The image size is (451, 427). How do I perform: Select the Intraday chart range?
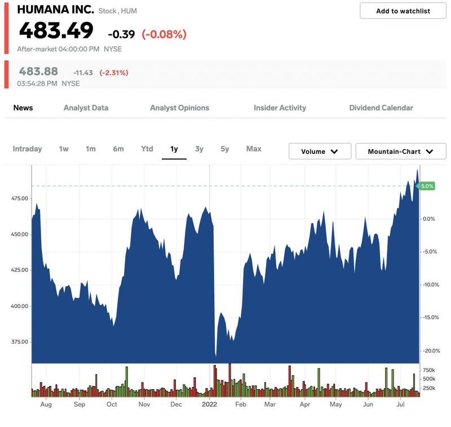point(27,149)
